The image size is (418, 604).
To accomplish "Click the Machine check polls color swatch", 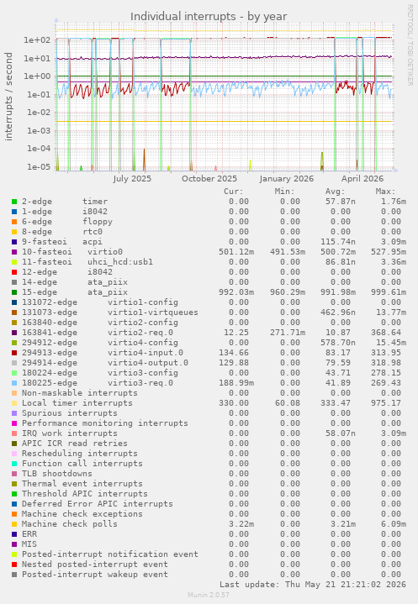I will coord(14,524).
